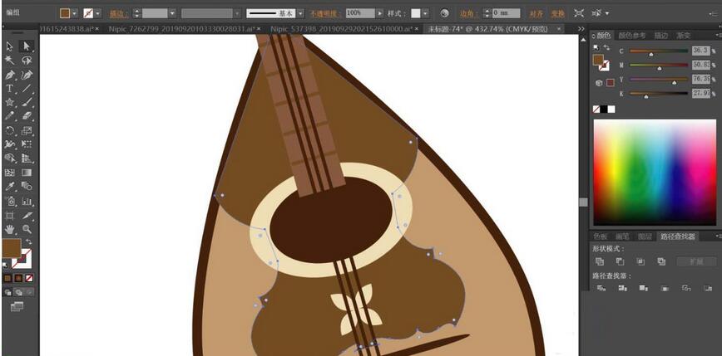
Task: Set color mode to None in toolbox
Action: (31, 278)
